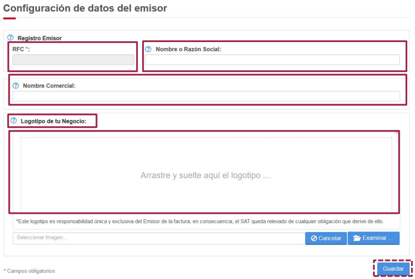Click the Nombre o Razón Social label
415x279 pixels.
(x=188, y=49)
